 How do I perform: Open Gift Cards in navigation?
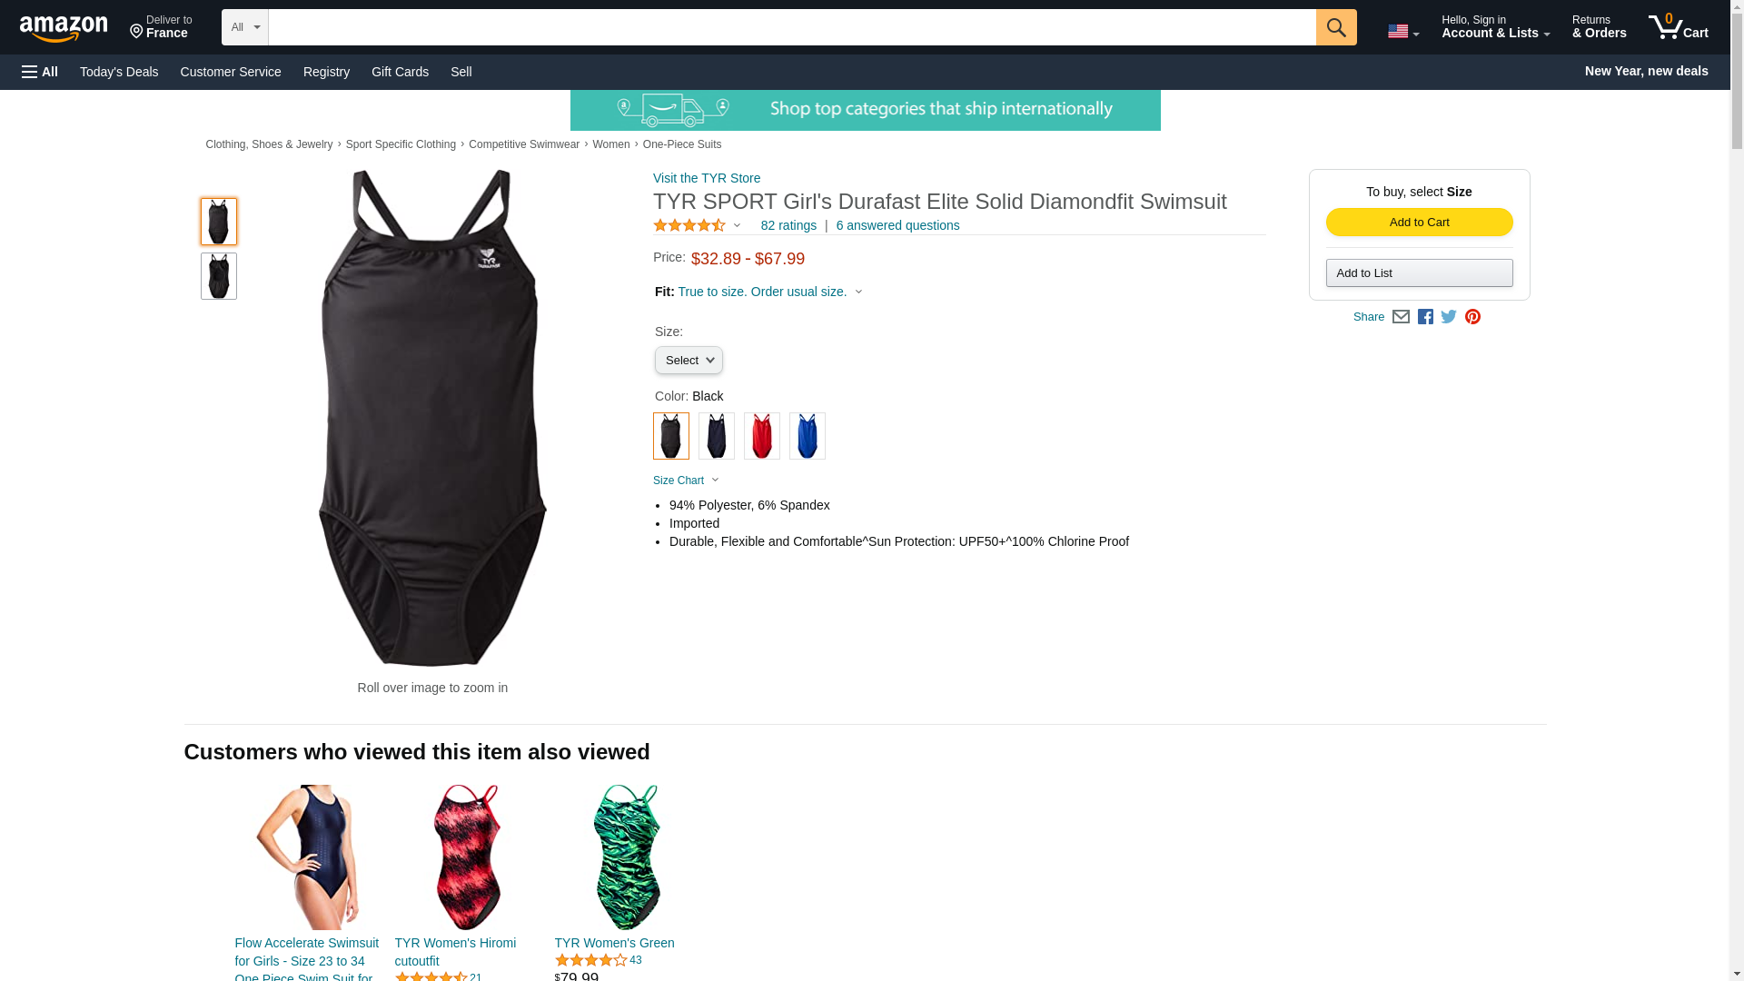(400, 72)
